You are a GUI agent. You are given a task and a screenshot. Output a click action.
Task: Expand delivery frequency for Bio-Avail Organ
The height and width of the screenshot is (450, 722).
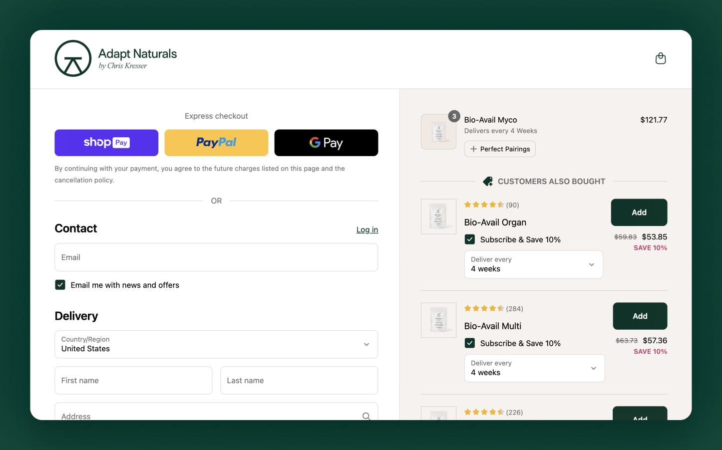coord(533,264)
